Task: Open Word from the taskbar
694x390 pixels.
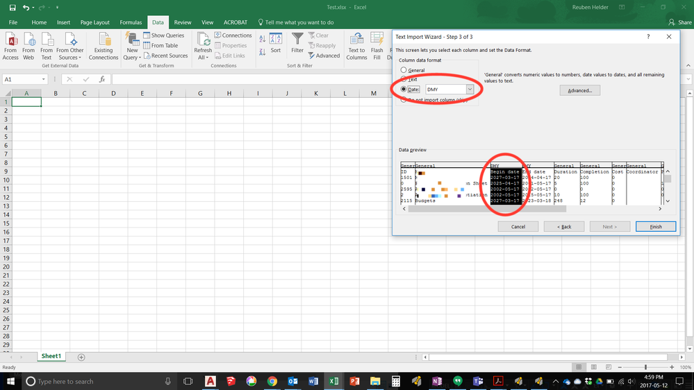Action: click(313, 381)
